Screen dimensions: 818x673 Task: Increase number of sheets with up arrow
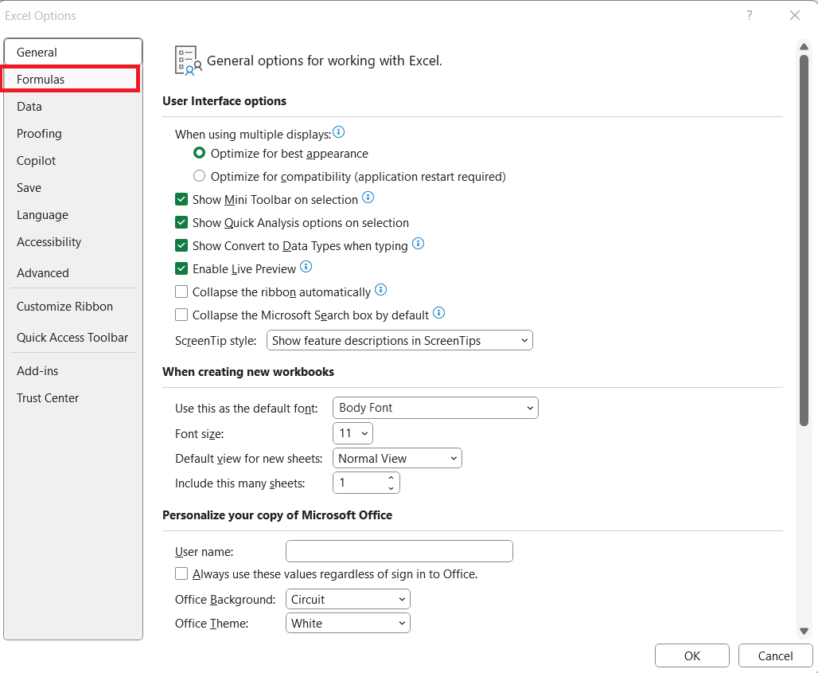pos(391,477)
